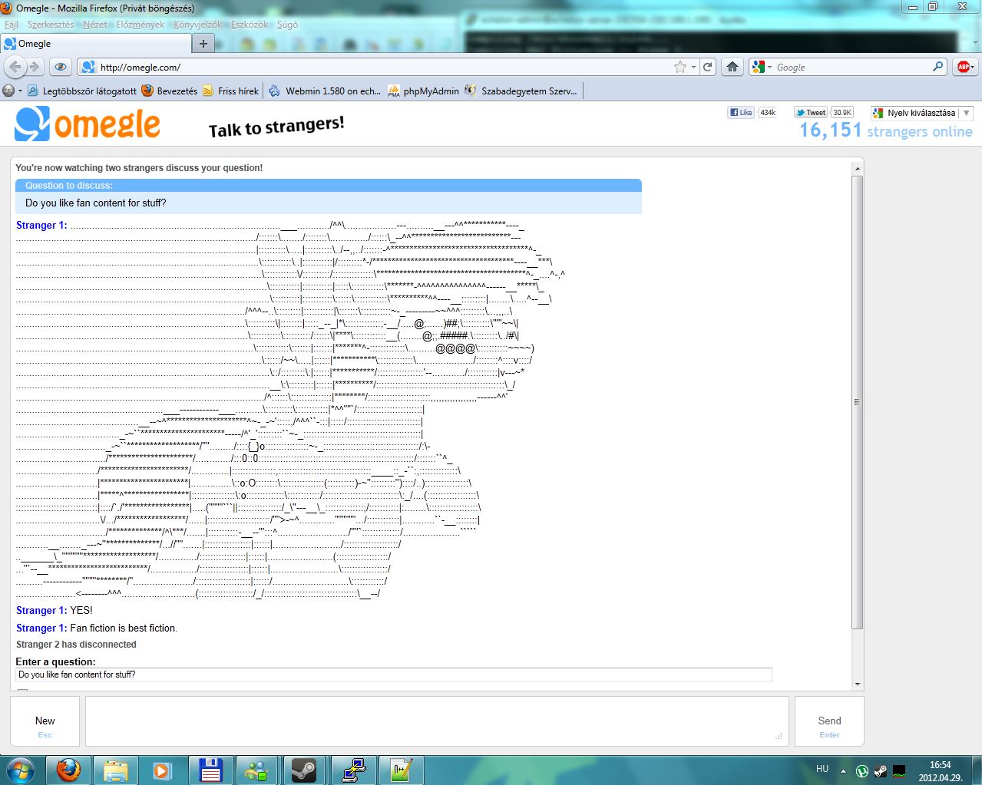The width and height of the screenshot is (982, 785).
Task: Open the phpMyAdmin bookmark
Action: 423,91
